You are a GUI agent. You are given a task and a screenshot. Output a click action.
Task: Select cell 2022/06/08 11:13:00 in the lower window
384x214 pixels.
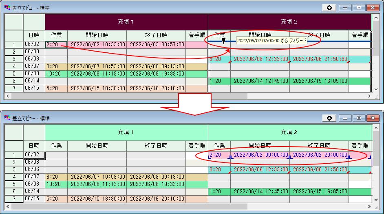97,184
